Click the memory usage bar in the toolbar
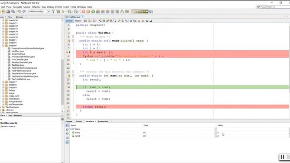 [x=140, y=11]
